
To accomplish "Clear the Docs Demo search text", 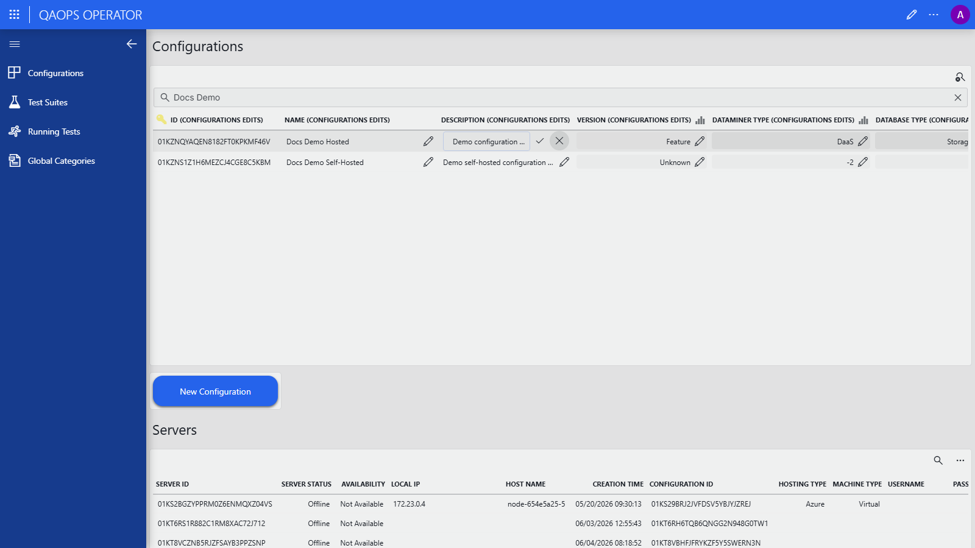I will pos(958,97).
